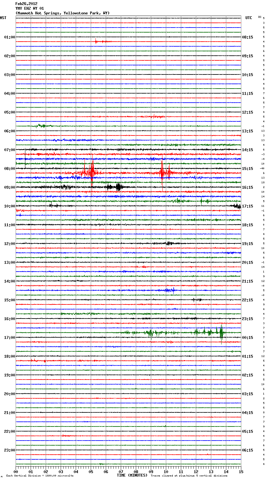Select the 23:00 MST time label

click(x=9, y=450)
